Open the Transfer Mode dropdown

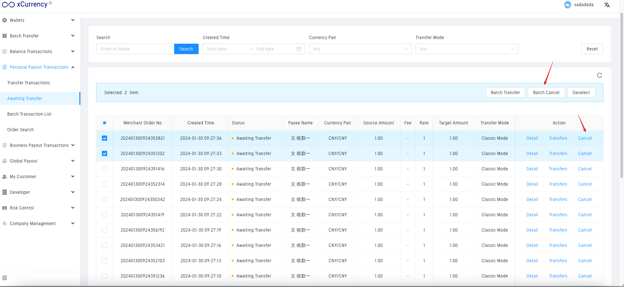466,49
